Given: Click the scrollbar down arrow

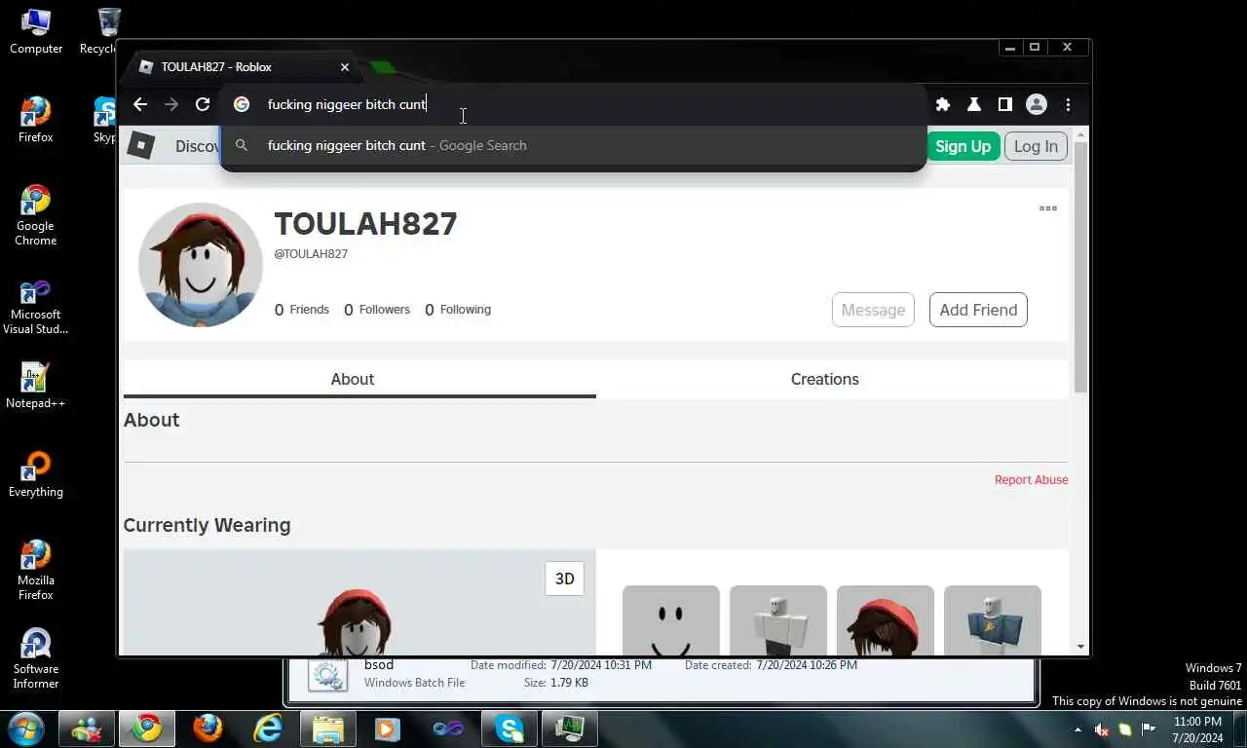Looking at the screenshot, I should click(x=1080, y=647).
